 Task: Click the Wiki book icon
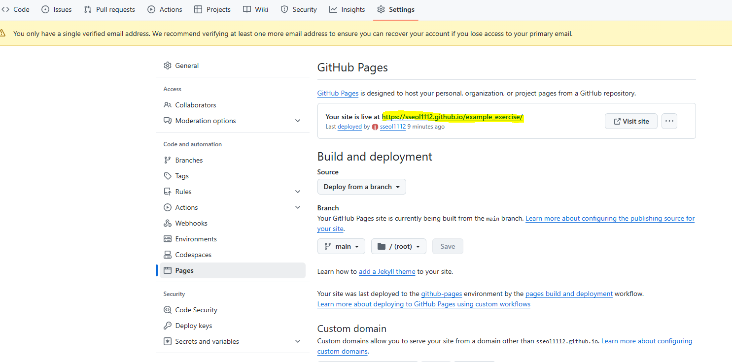tap(247, 9)
